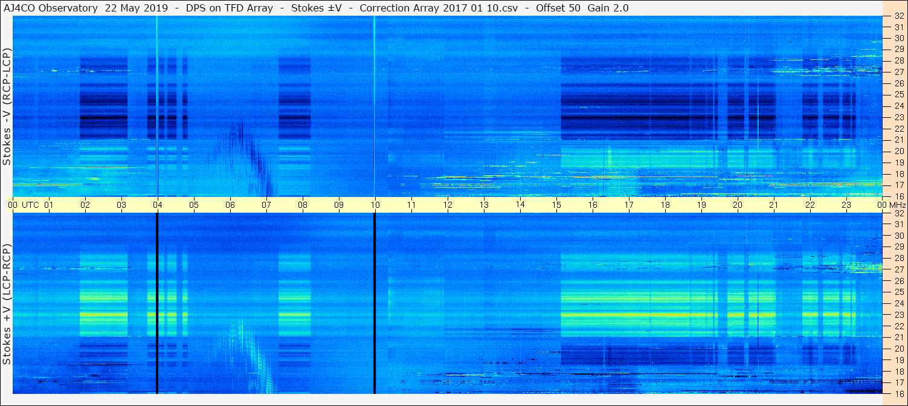Click the 07 hour tick on time axis
Screen dimensions: 908x406
266,205
